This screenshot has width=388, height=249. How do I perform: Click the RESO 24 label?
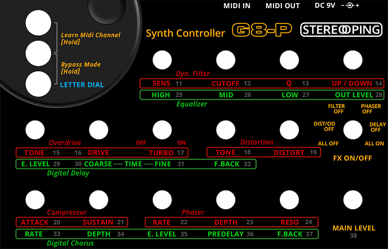[296, 222]
